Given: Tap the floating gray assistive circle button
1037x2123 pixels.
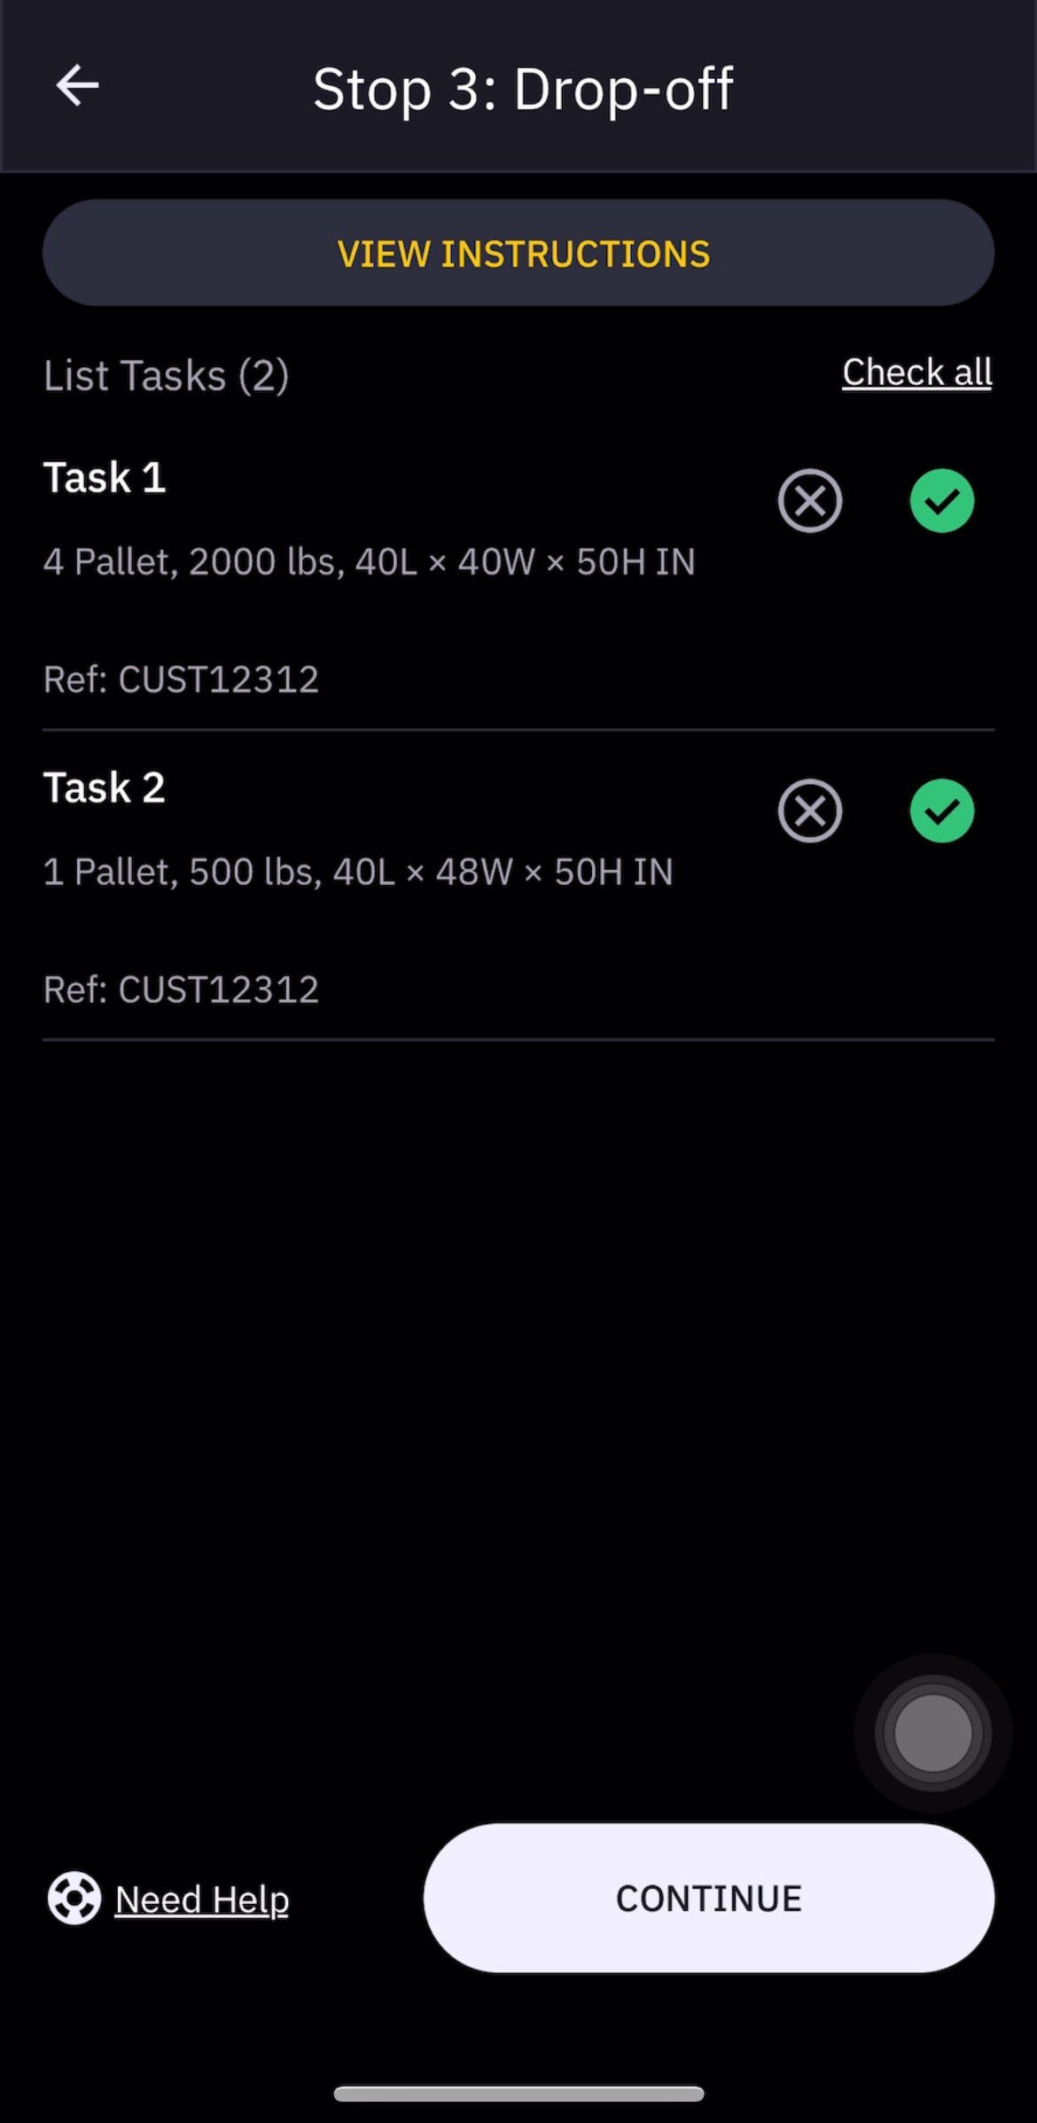Looking at the screenshot, I should coord(933,1733).
